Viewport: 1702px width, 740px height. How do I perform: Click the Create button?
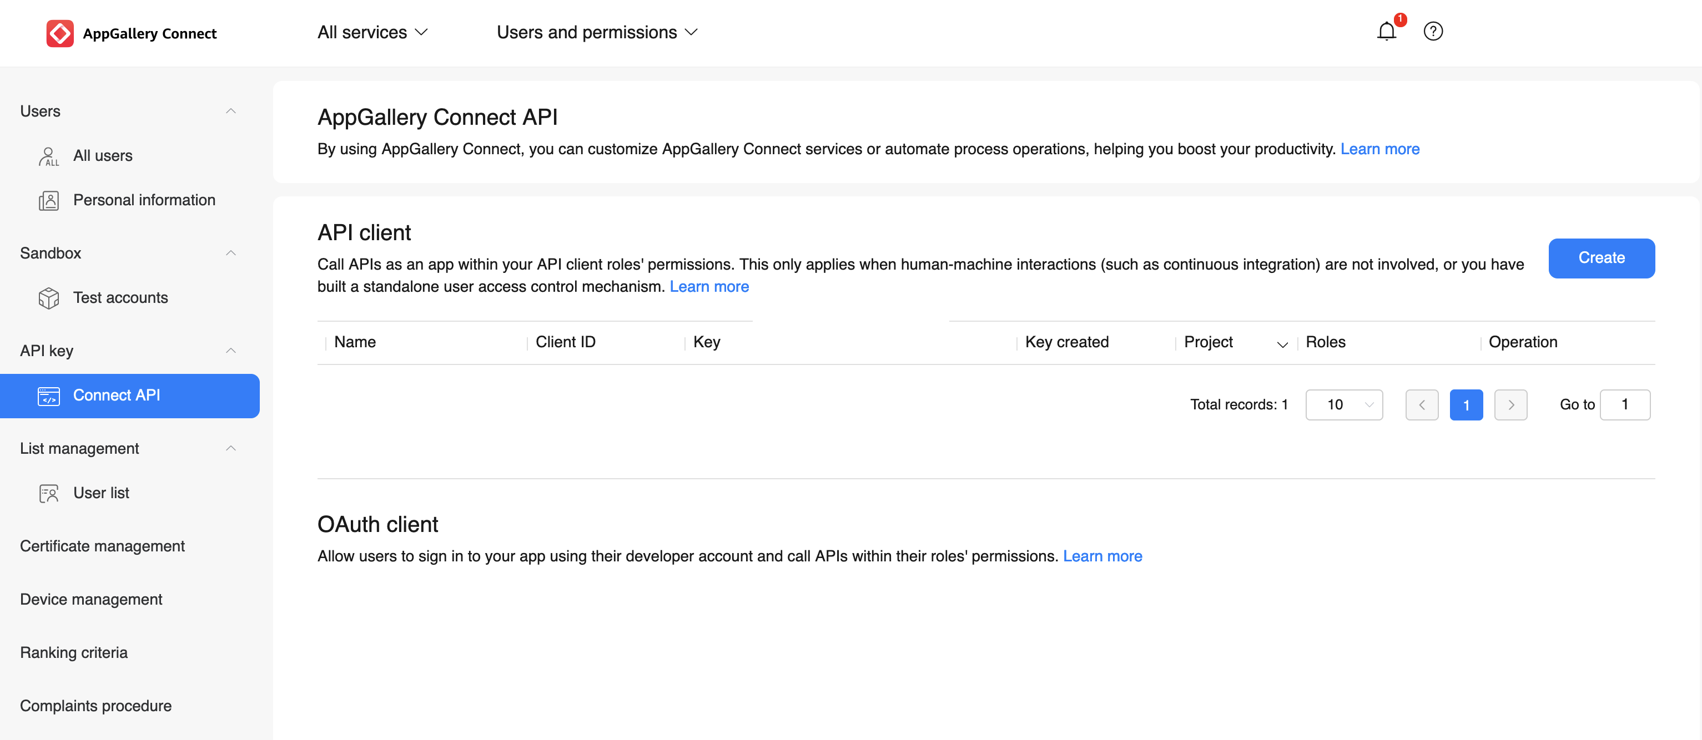click(1601, 258)
